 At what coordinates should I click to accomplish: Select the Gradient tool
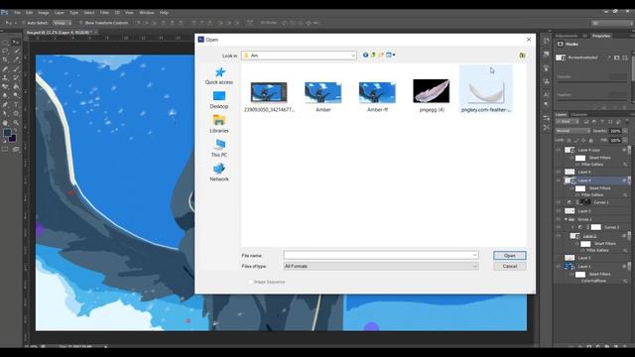(16, 86)
